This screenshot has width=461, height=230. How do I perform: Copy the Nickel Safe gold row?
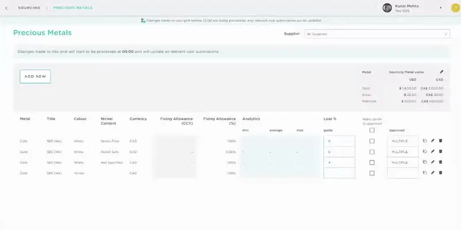point(425,152)
